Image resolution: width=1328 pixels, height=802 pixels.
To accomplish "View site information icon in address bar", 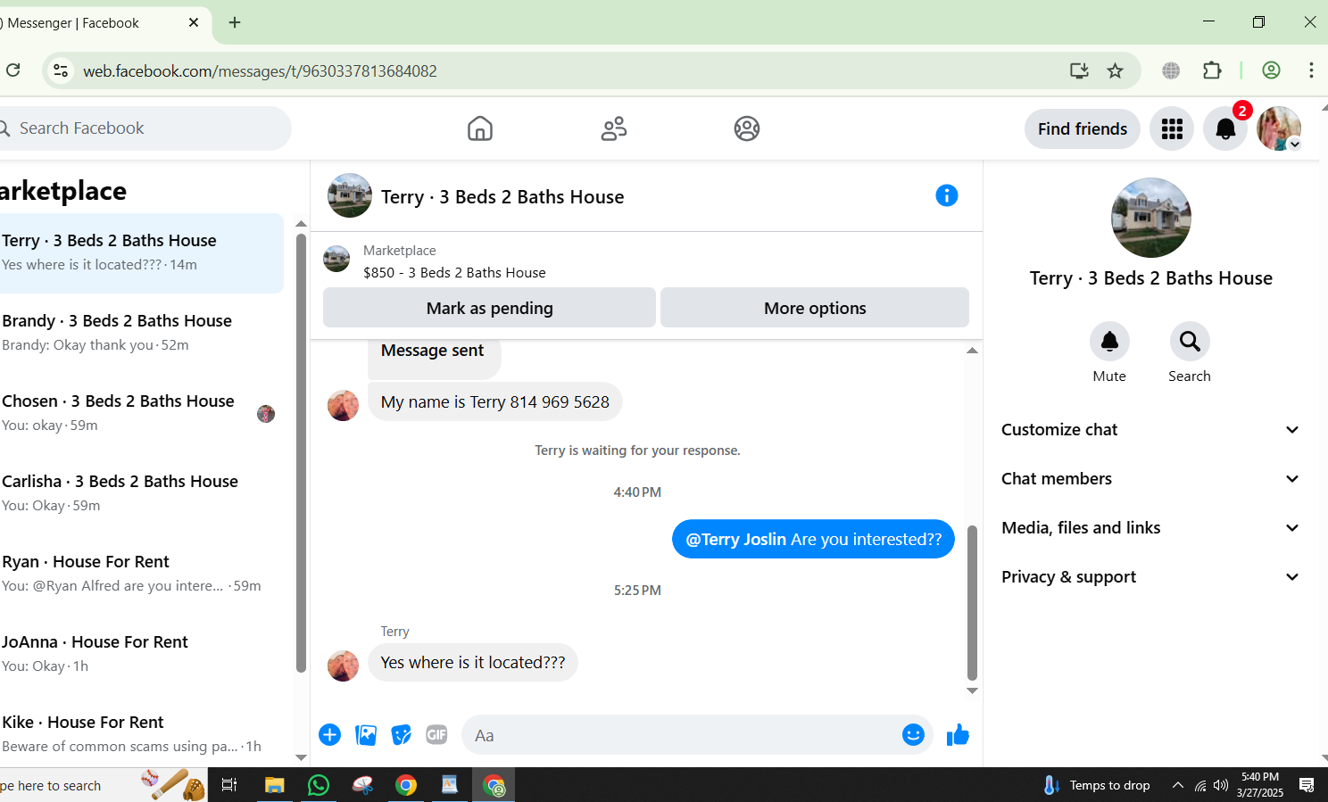I will pos(61,70).
